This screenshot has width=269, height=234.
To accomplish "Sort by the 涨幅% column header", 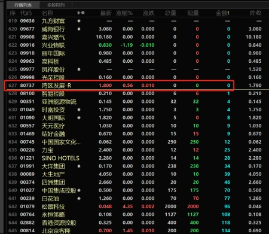I will 124,13.
